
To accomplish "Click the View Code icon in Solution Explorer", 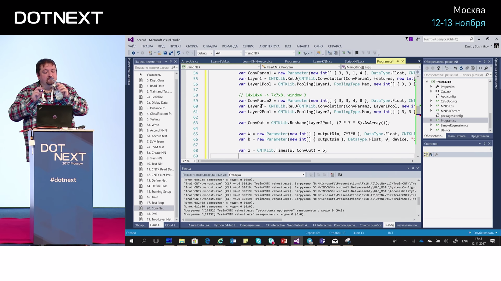I will pos(480,68).
